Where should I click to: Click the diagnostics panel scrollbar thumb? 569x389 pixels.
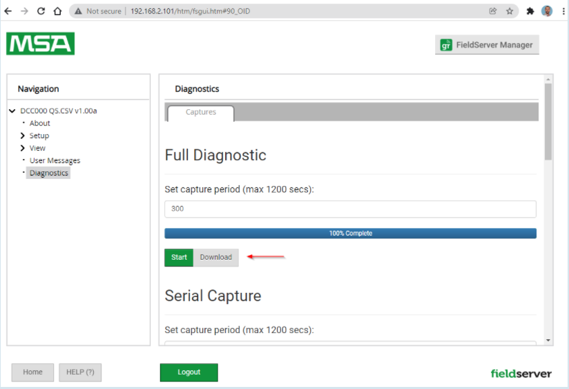click(548, 122)
